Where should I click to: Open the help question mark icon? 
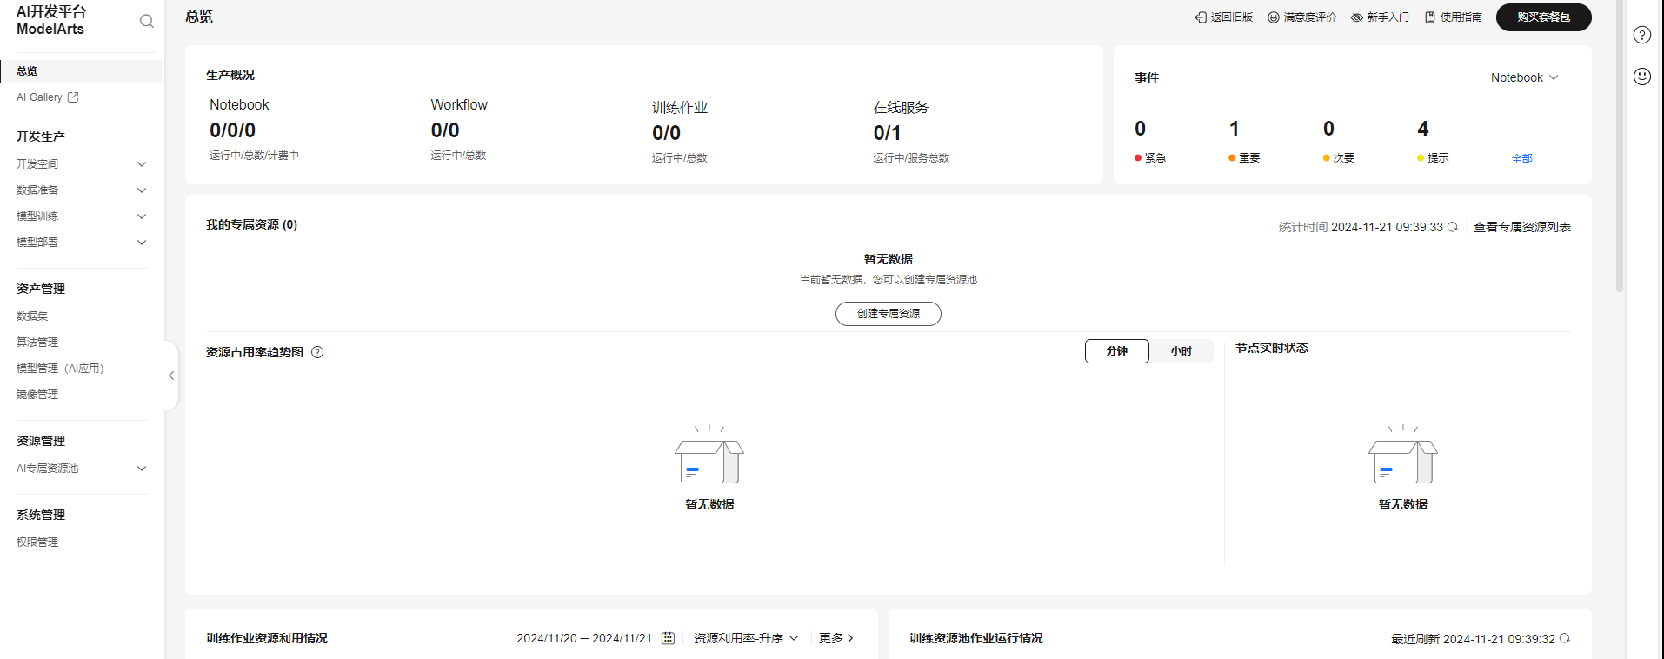(1642, 35)
